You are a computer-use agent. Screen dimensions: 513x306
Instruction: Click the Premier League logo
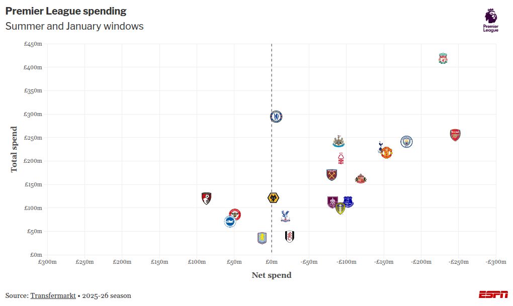click(491, 21)
